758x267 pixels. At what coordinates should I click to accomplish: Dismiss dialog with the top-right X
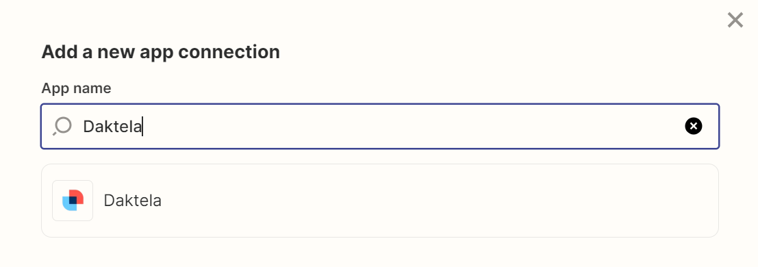coord(735,21)
